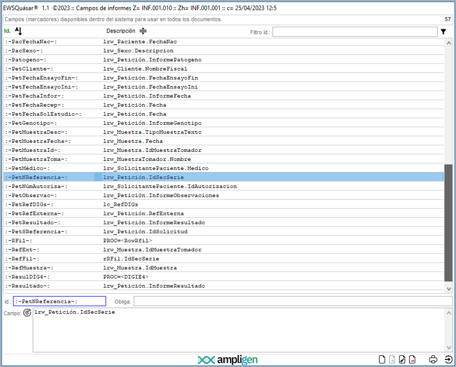Click the Descripción column header label
The height and width of the screenshot is (367, 456).
click(x=121, y=31)
